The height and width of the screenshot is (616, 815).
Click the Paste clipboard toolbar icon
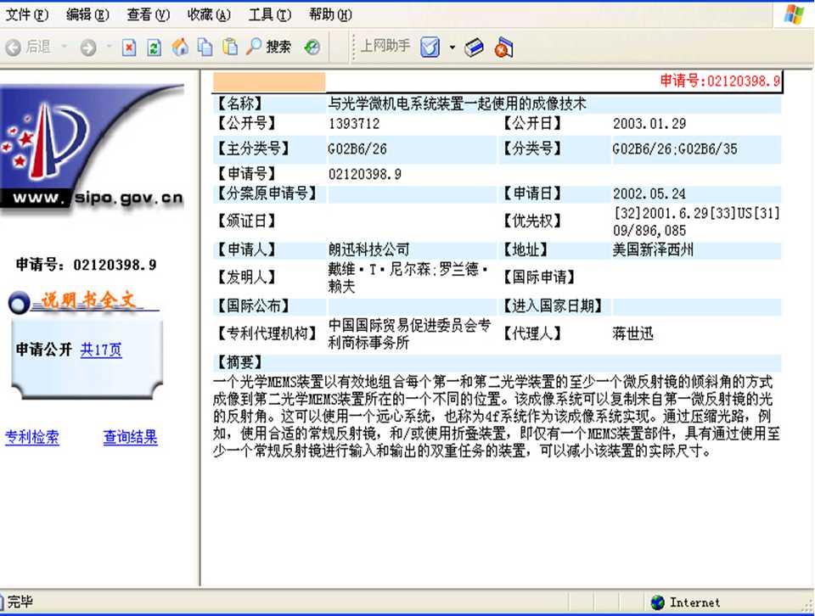click(230, 47)
